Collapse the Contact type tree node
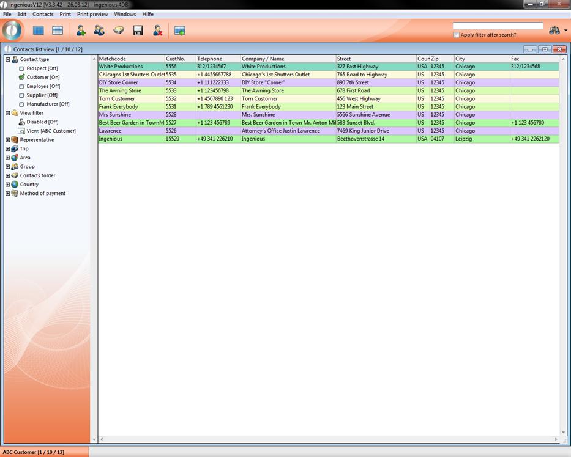 pos(8,60)
